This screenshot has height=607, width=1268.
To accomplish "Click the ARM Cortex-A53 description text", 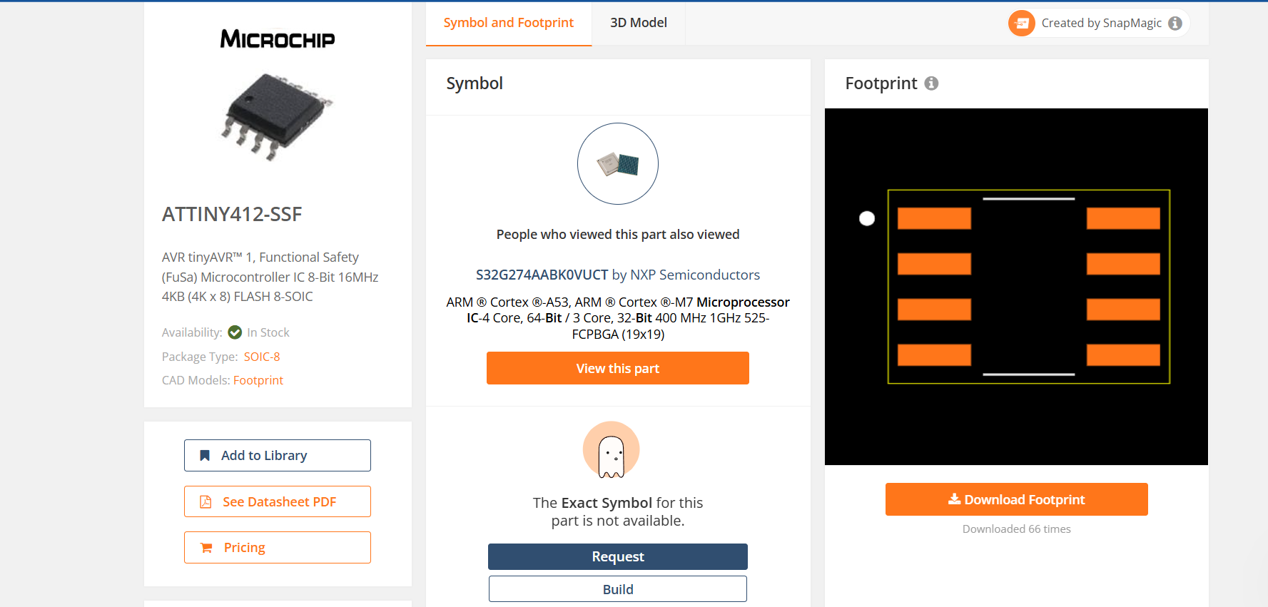I will (618, 318).
